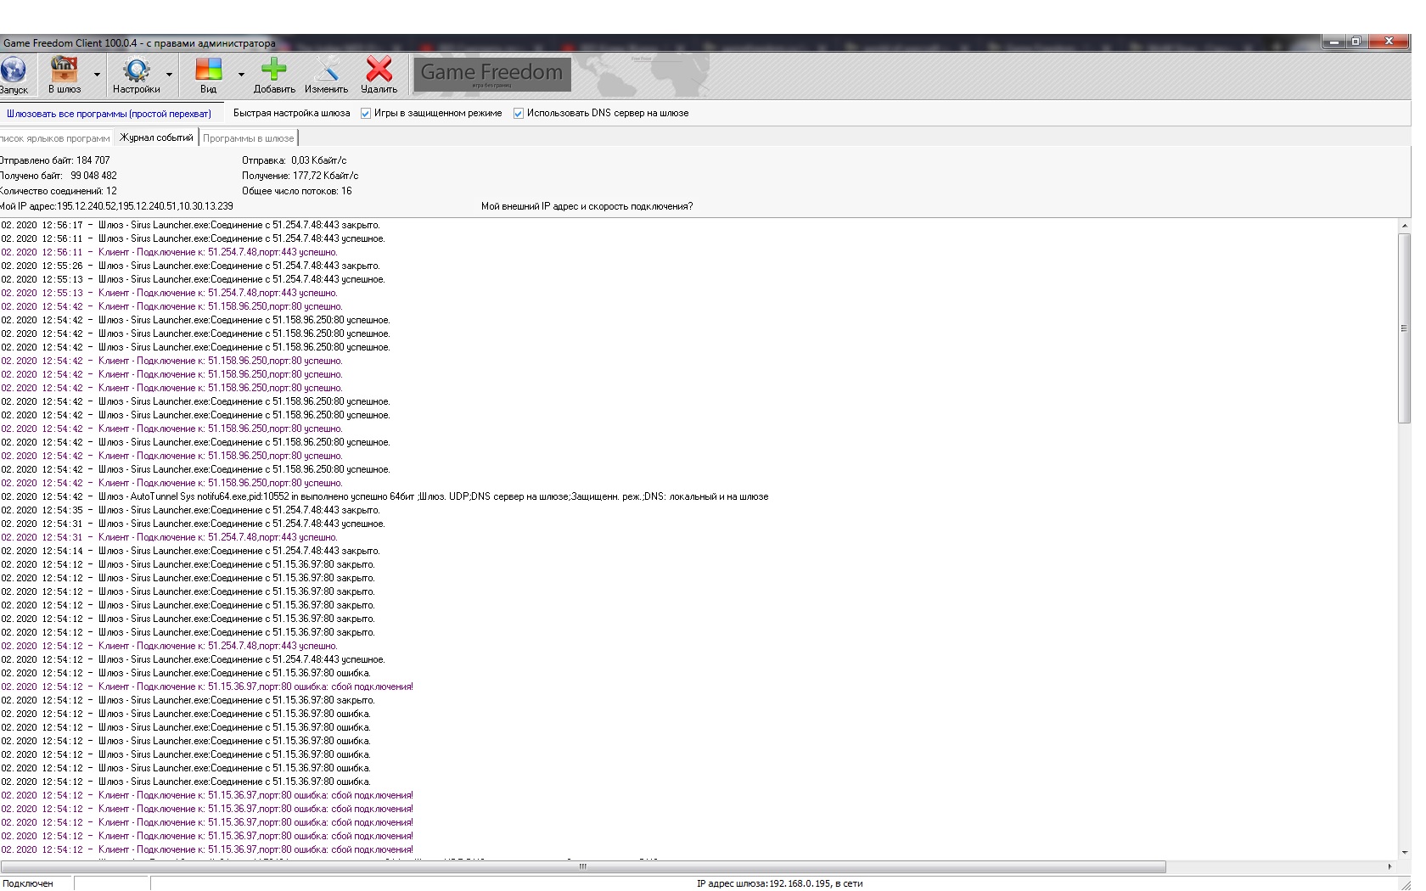Click Мой внешний IP адрес link

click(x=587, y=206)
